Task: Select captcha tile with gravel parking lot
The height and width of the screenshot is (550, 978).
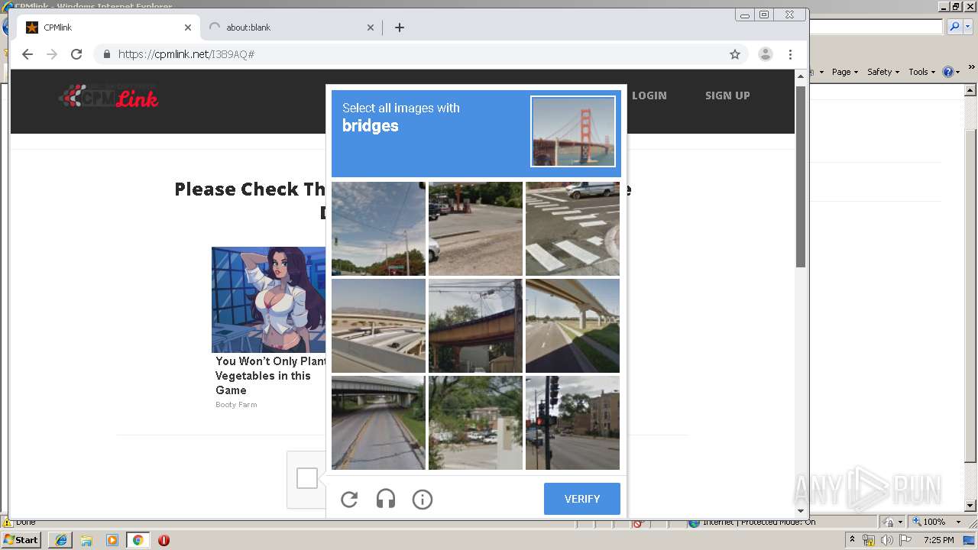Action: [475, 228]
